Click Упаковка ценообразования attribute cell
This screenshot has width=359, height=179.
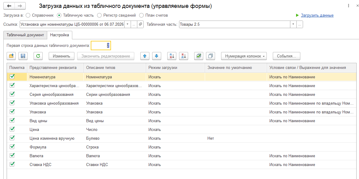point(55,103)
